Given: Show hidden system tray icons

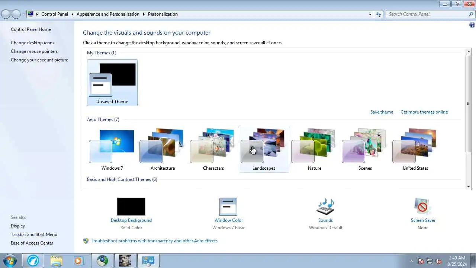Looking at the screenshot, I should pos(411,261).
